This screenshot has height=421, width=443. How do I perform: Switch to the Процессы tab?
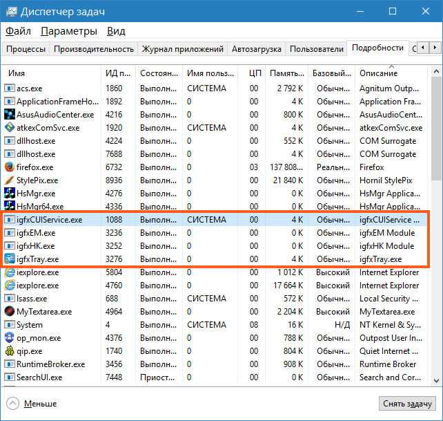pos(26,49)
